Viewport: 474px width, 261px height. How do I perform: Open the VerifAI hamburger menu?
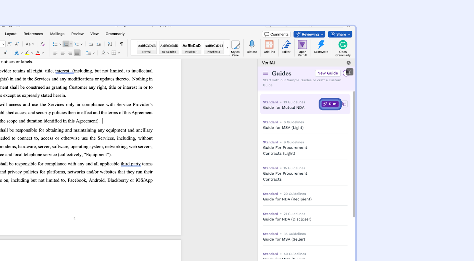(x=265, y=73)
